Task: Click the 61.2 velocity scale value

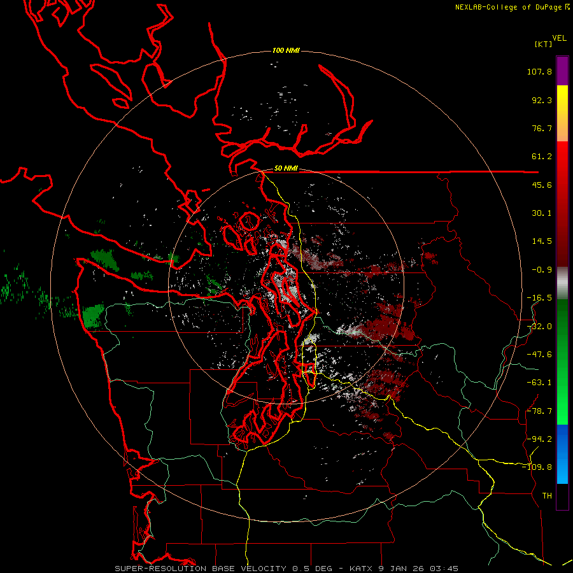Action: (542, 157)
